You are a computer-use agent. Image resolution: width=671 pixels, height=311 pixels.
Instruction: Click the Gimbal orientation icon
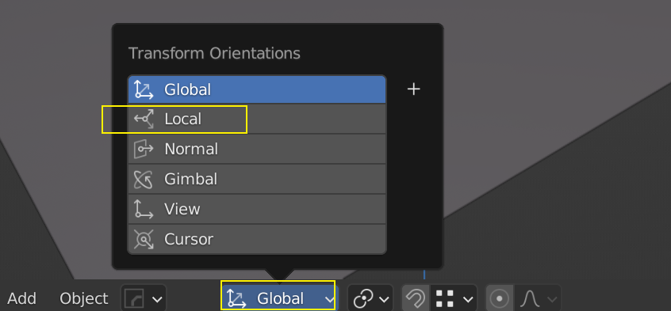144,179
